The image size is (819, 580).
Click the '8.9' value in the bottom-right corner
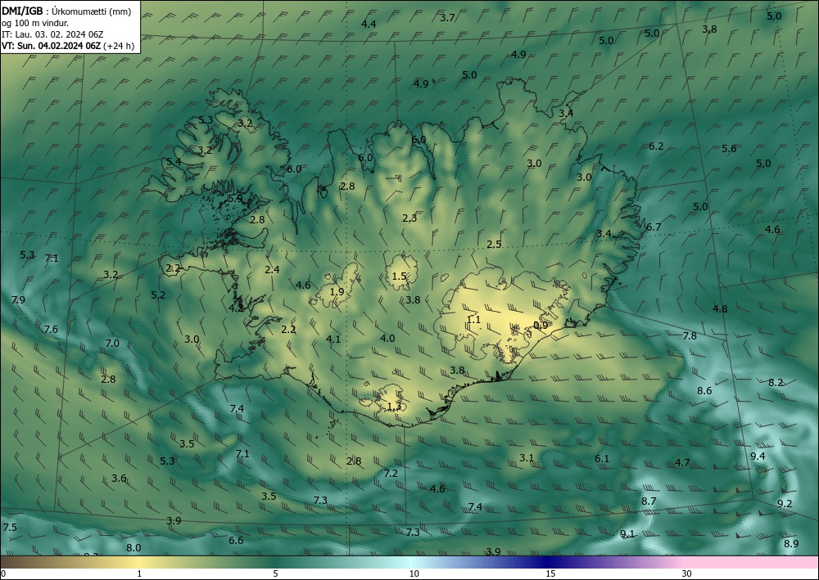[791, 543]
